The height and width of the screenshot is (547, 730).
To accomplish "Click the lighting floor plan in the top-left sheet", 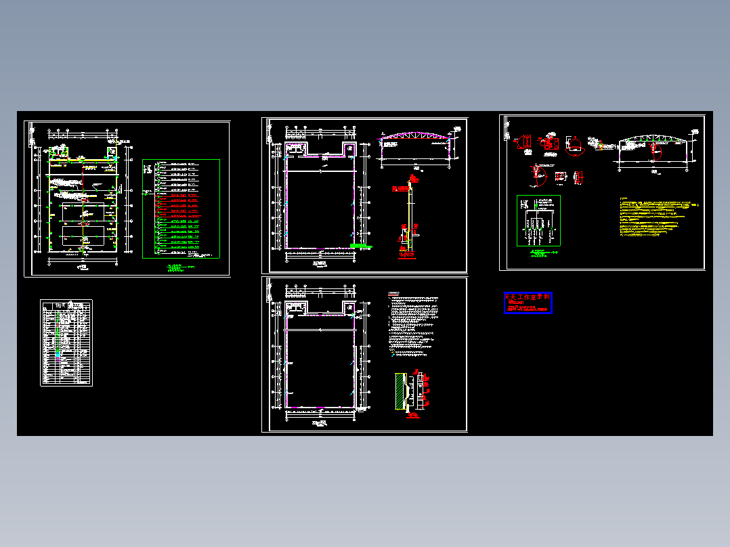I will 83,199.
